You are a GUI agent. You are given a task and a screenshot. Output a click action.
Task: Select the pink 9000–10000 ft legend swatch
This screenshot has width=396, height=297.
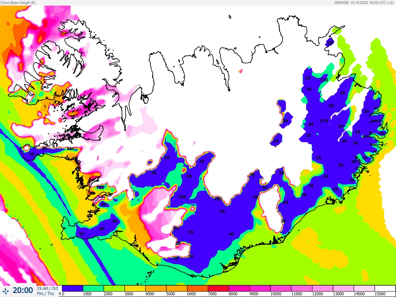pos(260,288)
